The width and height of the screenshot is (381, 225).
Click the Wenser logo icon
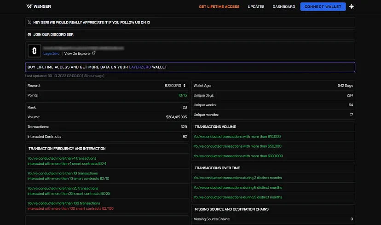click(x=29, y=6)
